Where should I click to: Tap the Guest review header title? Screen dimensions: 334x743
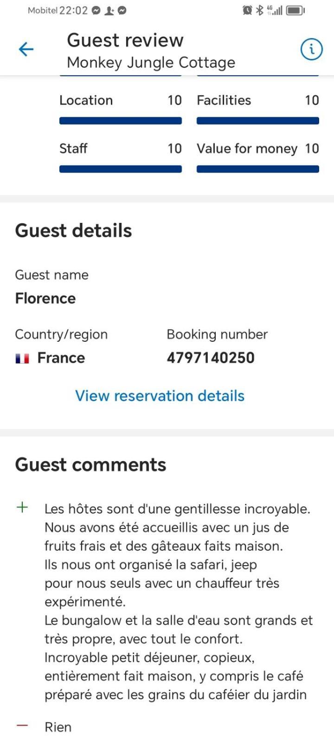pos(125,40)
